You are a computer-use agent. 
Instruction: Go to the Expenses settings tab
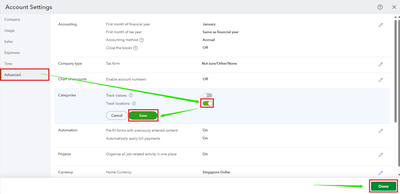[x=12, y=53]
